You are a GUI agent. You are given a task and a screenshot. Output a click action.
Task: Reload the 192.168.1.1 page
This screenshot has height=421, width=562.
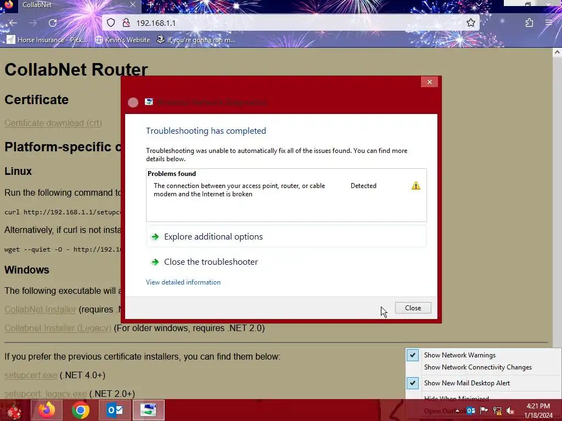[53, 23]
